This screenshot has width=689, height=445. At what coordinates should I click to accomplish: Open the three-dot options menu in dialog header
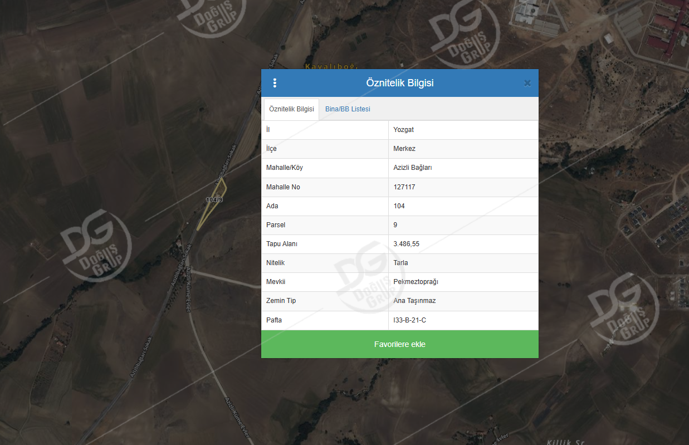[x=275, y=83]
